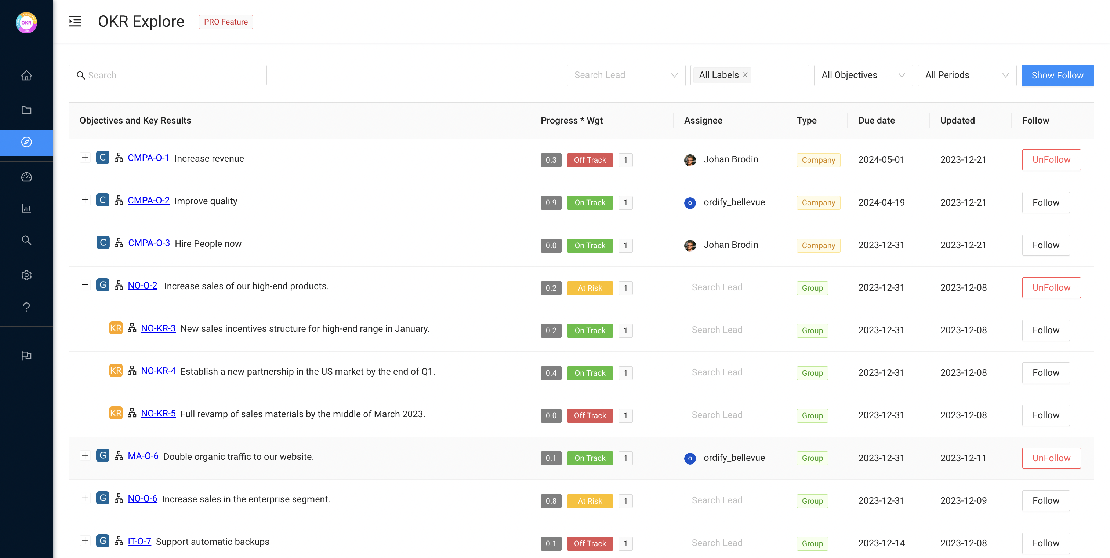Click the sidebar search magnifier icon
This screenshot has width=1110, height=558.
tap(26, 240)
